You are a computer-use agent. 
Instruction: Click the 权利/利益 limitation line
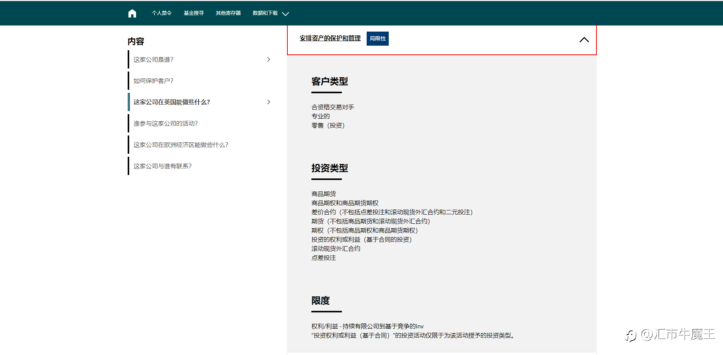coord(367,326)
